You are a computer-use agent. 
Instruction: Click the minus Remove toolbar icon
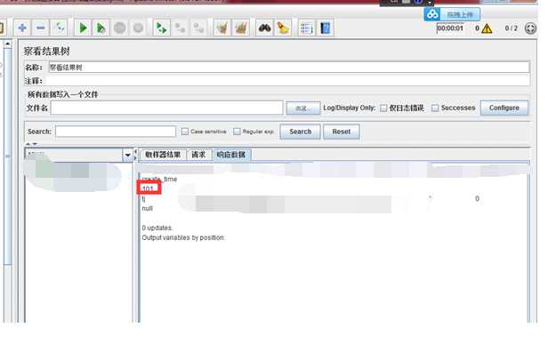tap(41, 28)
